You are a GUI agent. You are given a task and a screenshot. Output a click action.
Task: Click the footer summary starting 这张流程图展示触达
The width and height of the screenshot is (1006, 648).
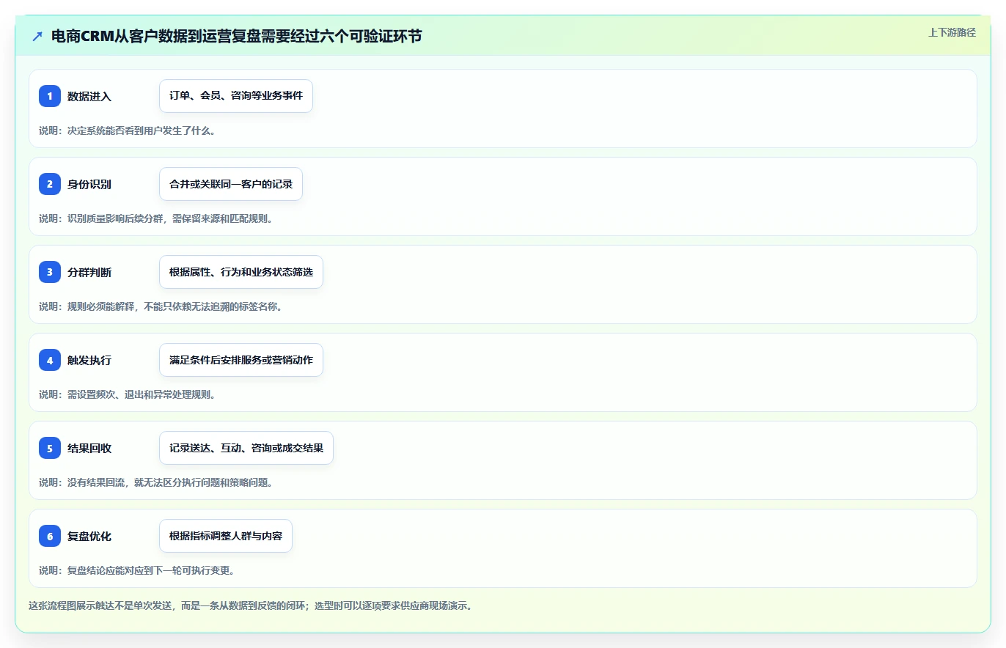coord(251,605)
